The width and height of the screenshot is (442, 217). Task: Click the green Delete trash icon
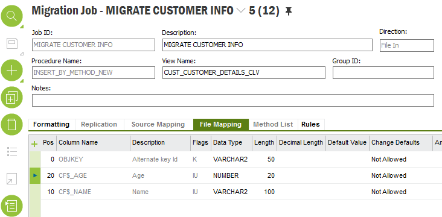coord(12,124)
